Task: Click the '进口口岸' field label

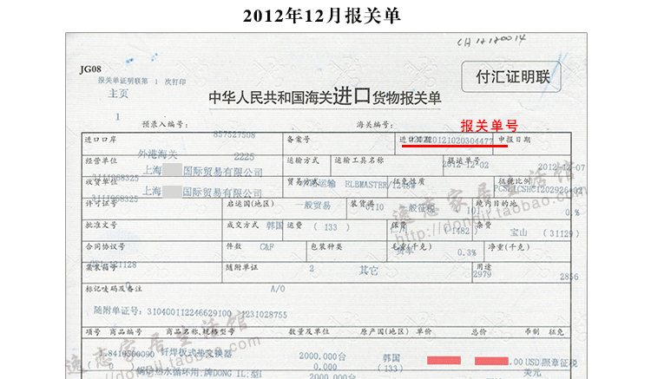Action: [101, 140]
